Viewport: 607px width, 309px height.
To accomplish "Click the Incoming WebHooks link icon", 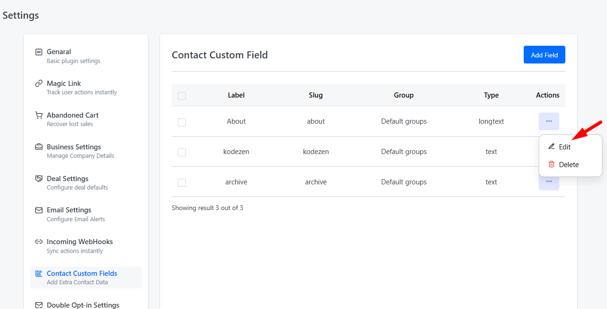I will [39, 242].
